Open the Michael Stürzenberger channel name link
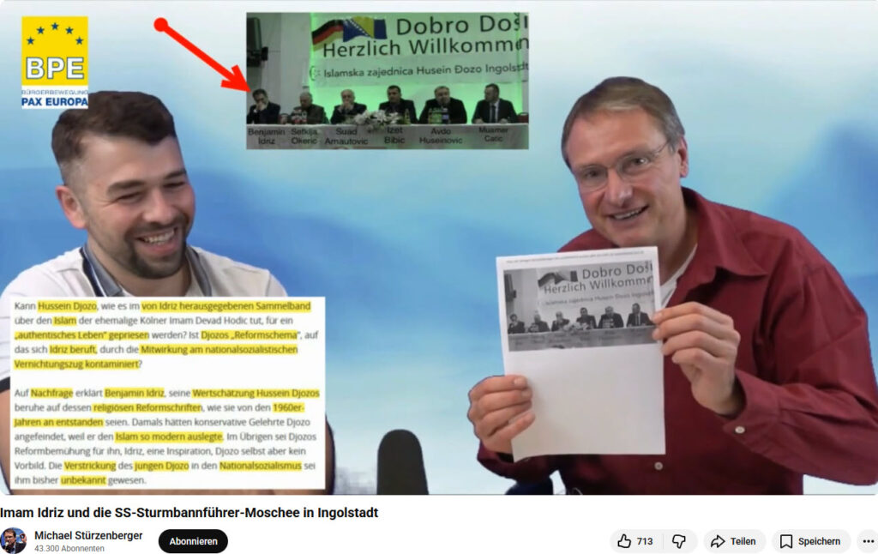Screen dimensions: 878x554 coord(88,535)
